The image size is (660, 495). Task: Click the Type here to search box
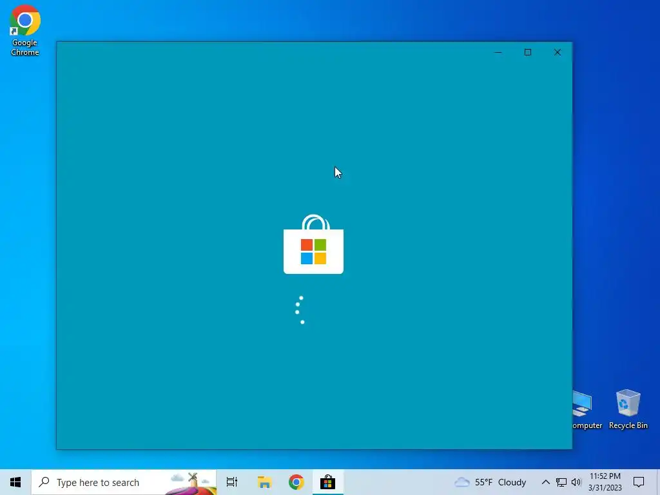pyautogui.click(x=124, y=482)
